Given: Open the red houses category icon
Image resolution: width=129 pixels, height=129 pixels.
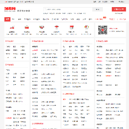Looking at the screenshot, I should 12,27.
